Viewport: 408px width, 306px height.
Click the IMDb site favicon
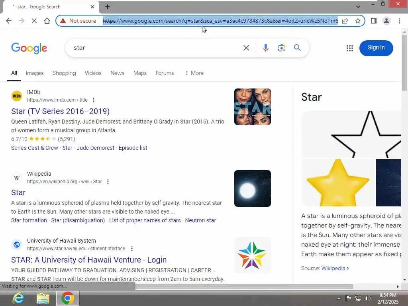(x=17, y=96)
